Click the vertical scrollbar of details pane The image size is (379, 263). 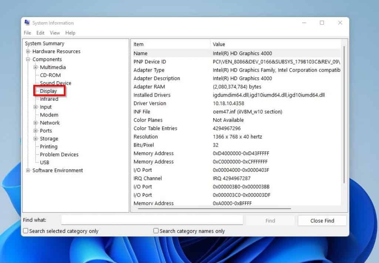click(x=344, y=114)
